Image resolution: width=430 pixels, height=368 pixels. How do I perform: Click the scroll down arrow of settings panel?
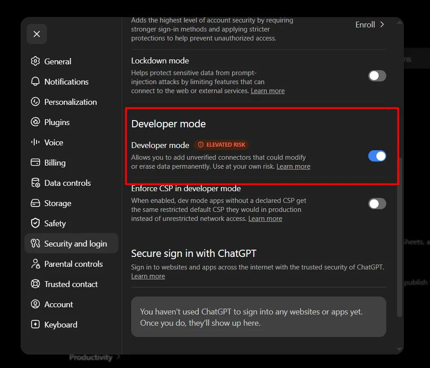pos(400,349)
